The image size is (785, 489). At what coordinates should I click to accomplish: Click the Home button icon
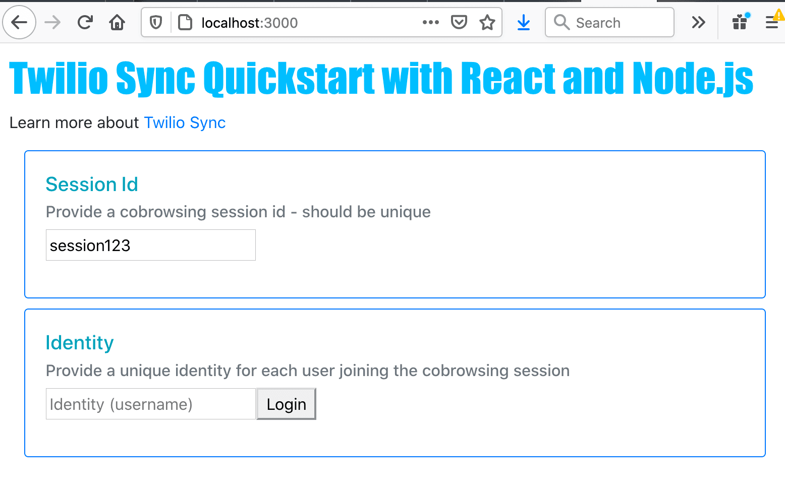point(117,22)
